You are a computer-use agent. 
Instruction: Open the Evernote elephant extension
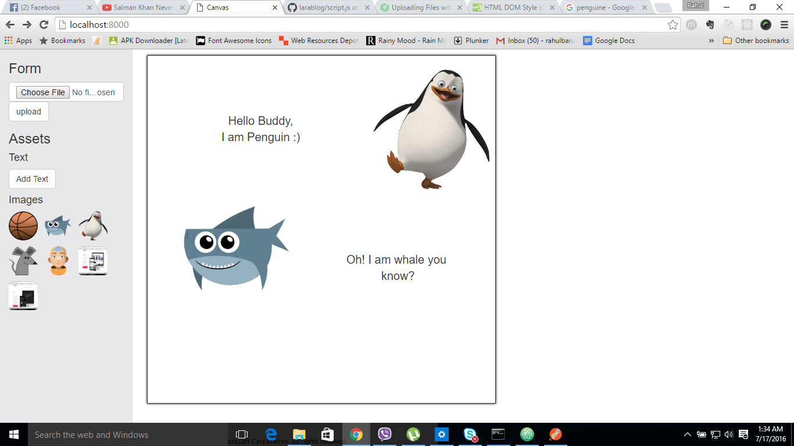tap(710, 25)
